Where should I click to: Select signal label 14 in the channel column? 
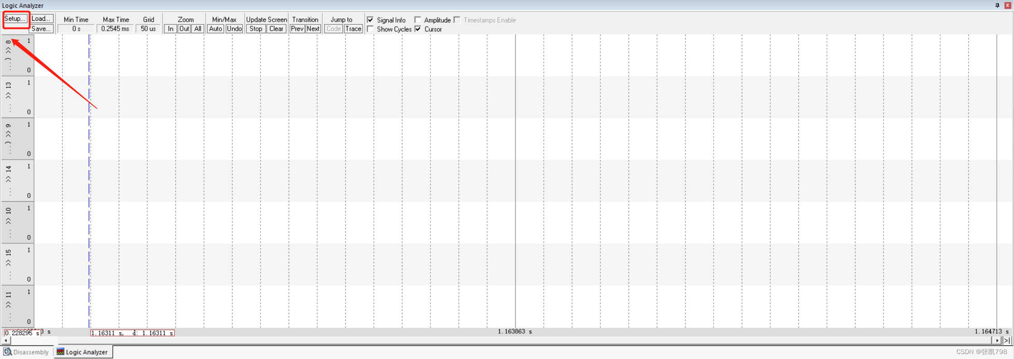click(x=8, y=169)
